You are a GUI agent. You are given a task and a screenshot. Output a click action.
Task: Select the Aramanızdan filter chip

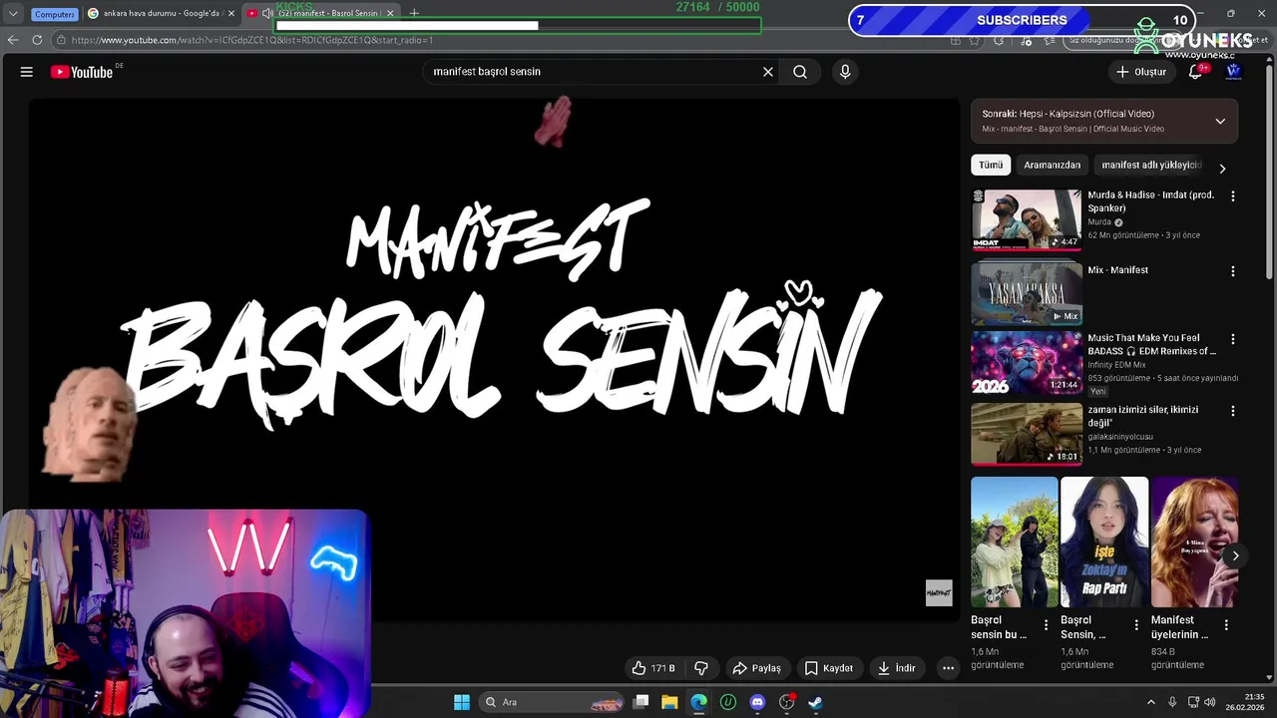(1052, 166)
